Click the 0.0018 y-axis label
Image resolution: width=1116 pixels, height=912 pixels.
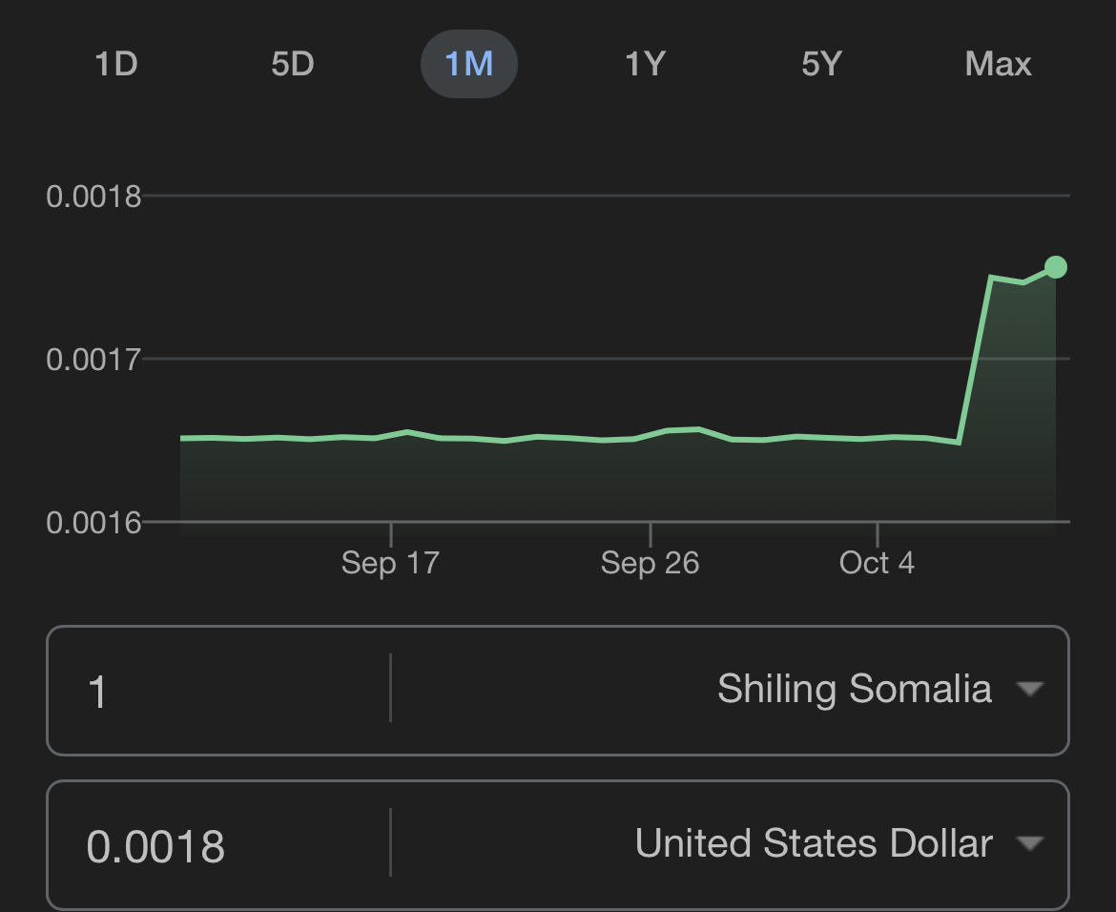pyautogui.click(x=93, y=197)
